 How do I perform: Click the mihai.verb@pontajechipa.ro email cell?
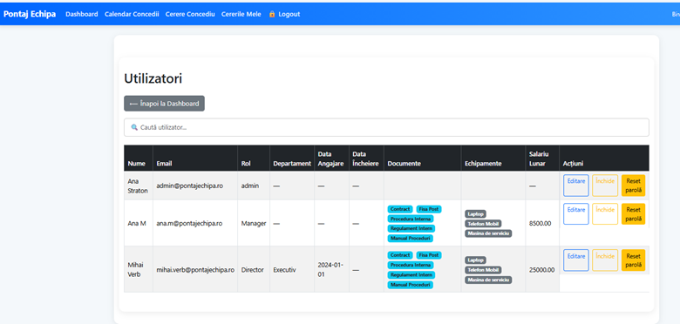[195, 269]
